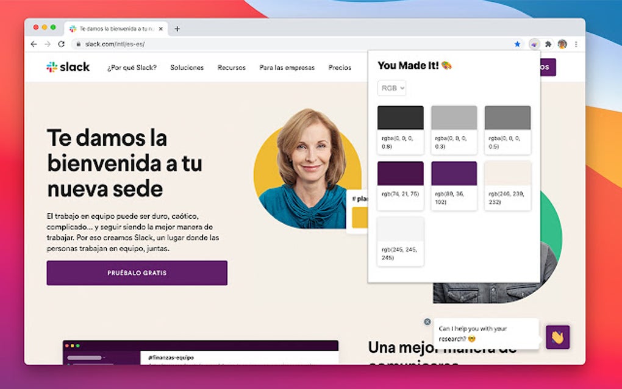The width and height of the screenshot is (622, 389).
Task: Open the Chrome extensions puzzle piece icon
Action: pyautogui.click(x=548, y=44)
